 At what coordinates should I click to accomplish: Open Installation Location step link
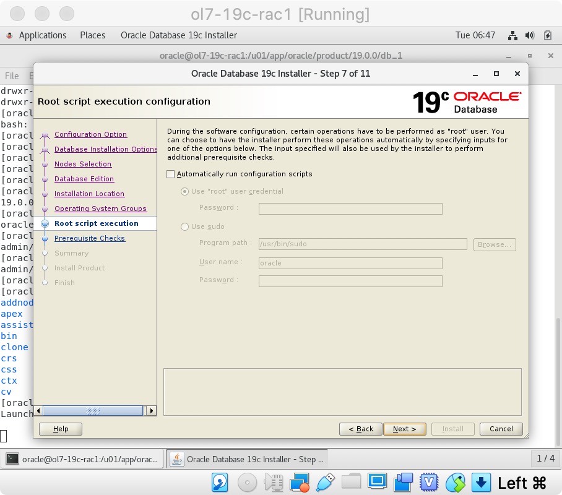click(x=89, y=194)
